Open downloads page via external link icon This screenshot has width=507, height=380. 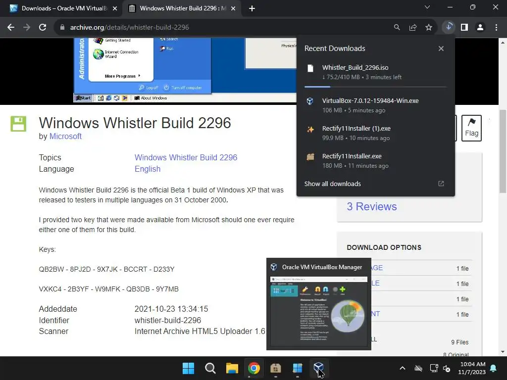[441, 184]
